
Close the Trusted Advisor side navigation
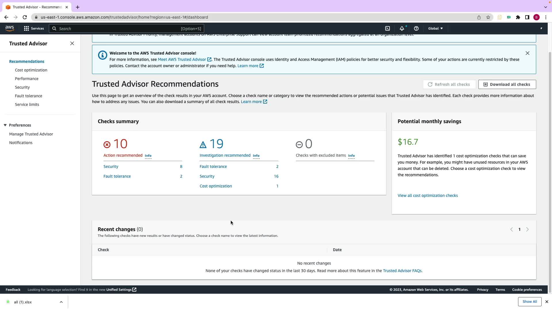(72, 43)
